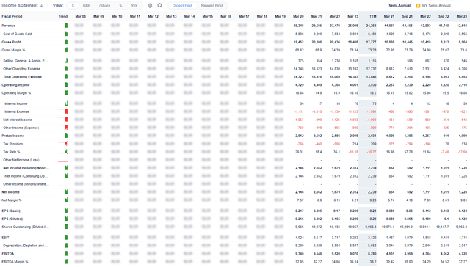Viewport: 470px width, 267px height.
Task: Click the Pretax Income trend sparkline
Action: (66, 136)
